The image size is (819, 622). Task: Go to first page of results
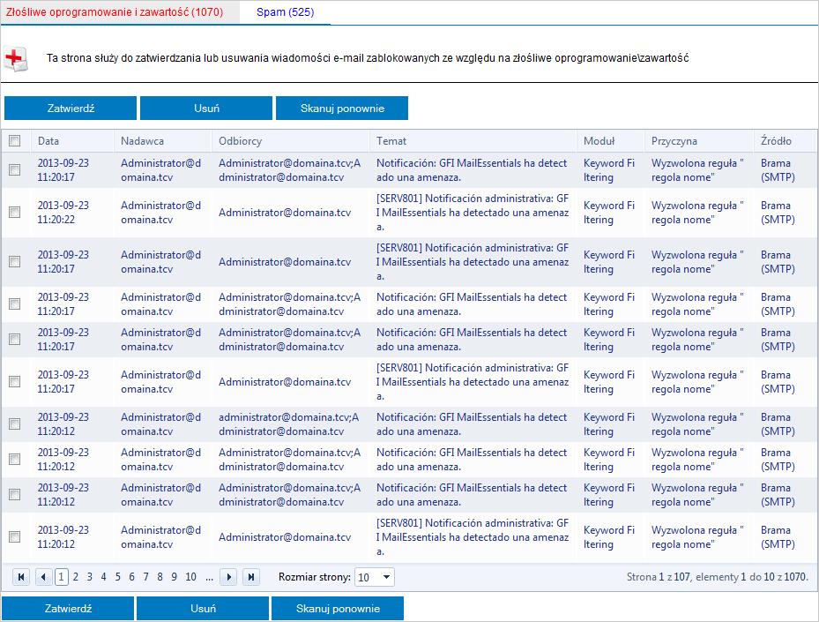[x=21, y=577]
